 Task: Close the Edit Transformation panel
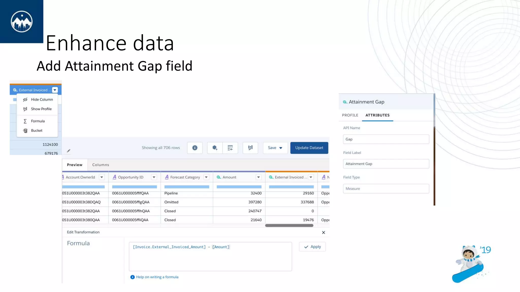pyautogui.click(x=323, y=232)
